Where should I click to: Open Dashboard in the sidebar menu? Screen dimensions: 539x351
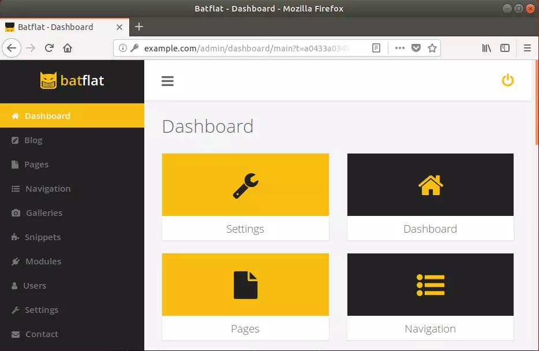[x=72, y=115]
